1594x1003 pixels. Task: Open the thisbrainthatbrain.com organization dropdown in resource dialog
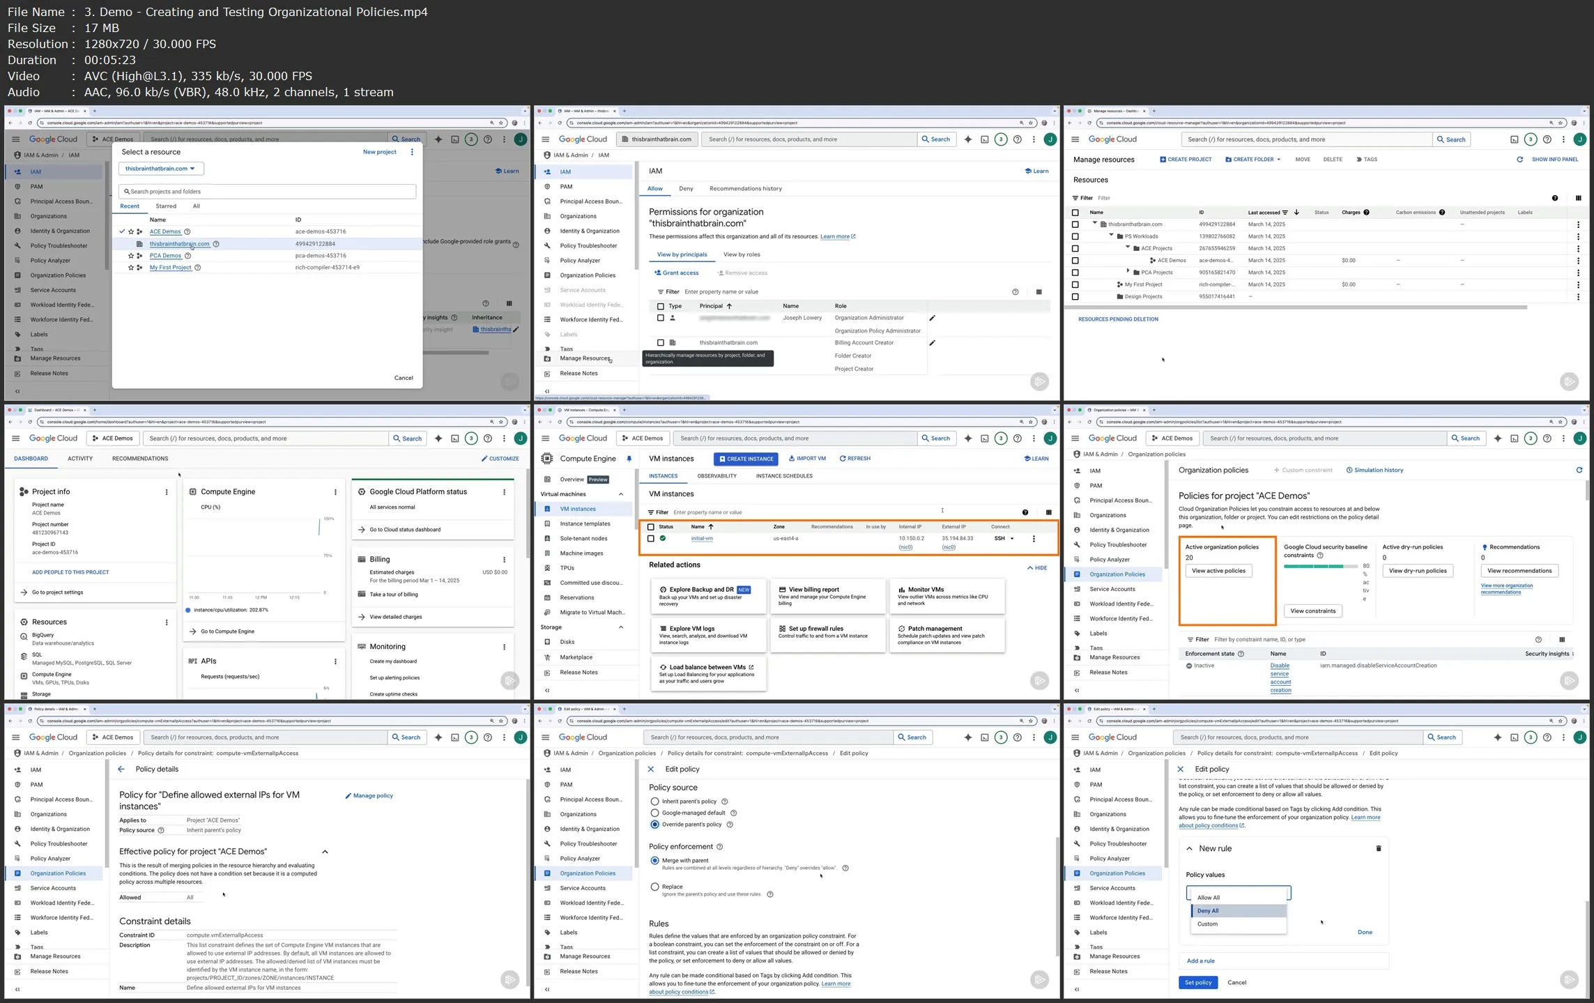161,169
